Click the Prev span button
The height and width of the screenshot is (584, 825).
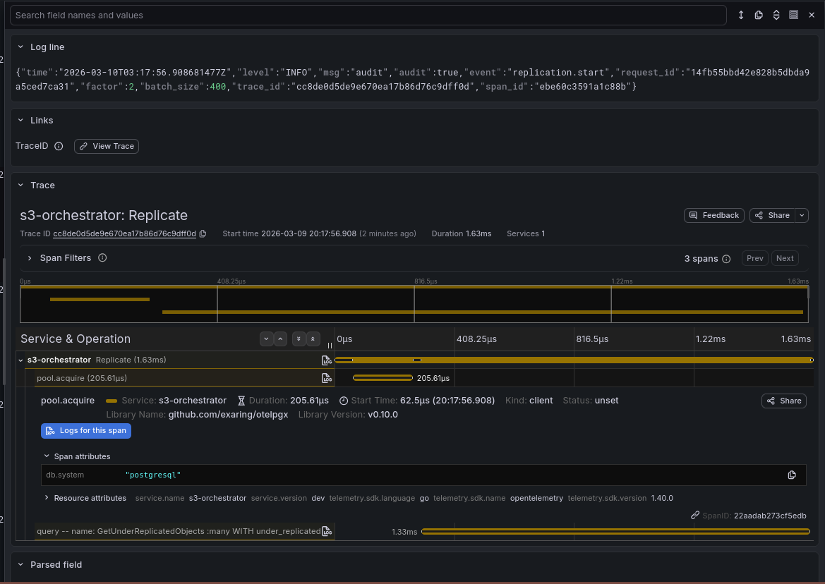(x=755, y=258)
